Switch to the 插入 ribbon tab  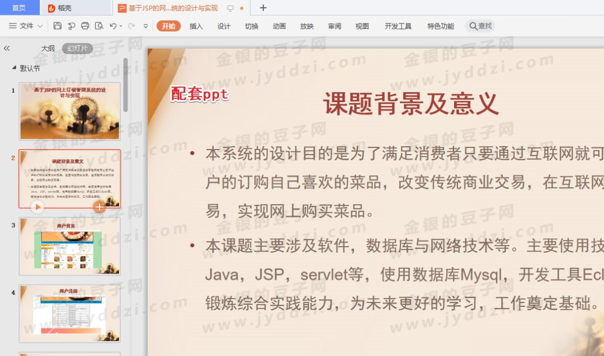tap(196, 26)
